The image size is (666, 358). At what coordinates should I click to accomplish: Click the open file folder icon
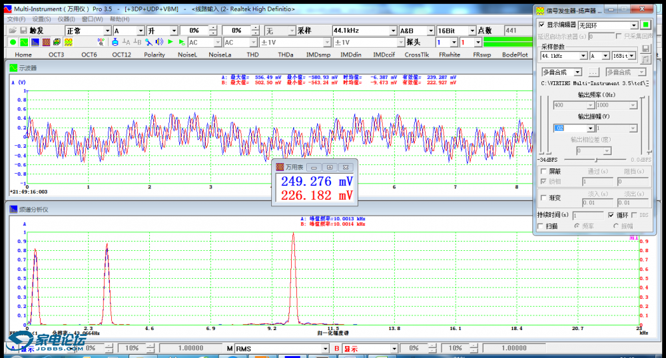(x=13, y=31)
